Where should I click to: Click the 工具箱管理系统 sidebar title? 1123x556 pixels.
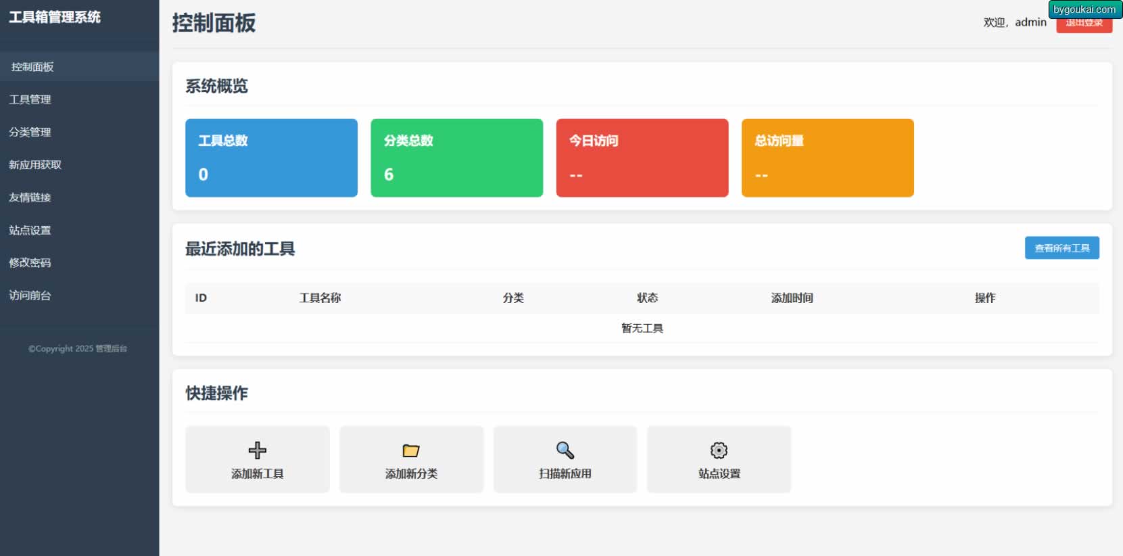pyautogui.click(x=55, y=17)
